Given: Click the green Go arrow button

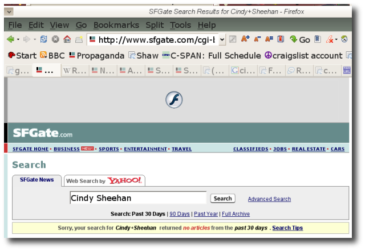Looking at the screenshot, I should (299, 39).
